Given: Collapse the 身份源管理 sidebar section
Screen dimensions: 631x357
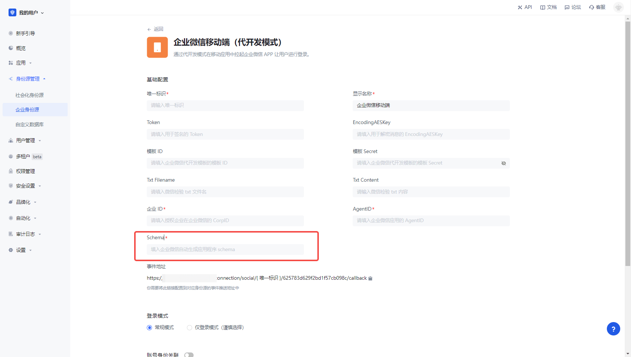Looking at the screenshot, I should (x=27, y=79).
